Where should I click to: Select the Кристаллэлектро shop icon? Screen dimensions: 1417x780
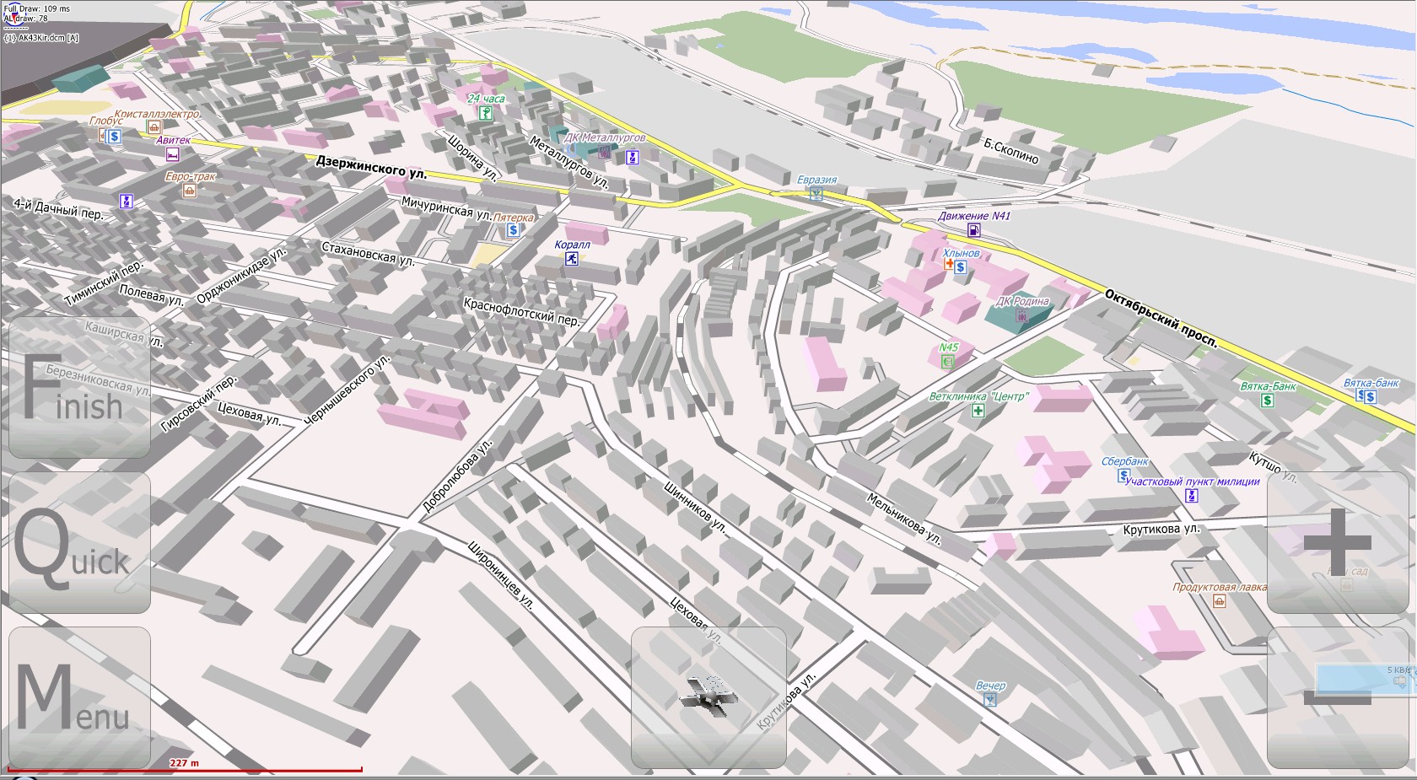tap(154, 126)
